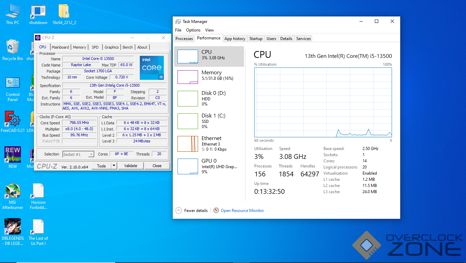Open the Details tab in Task Manager
Viewport: 466px width, 263px height.
coord(286,39)
